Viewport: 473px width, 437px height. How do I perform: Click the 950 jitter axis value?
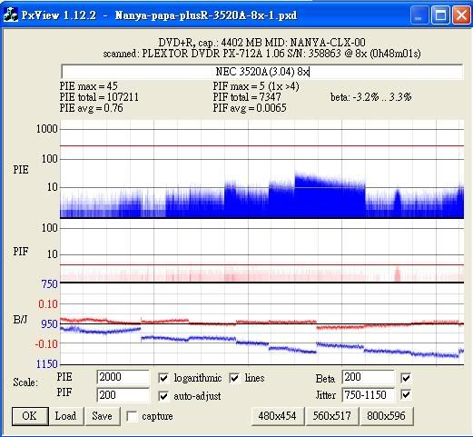50,324
